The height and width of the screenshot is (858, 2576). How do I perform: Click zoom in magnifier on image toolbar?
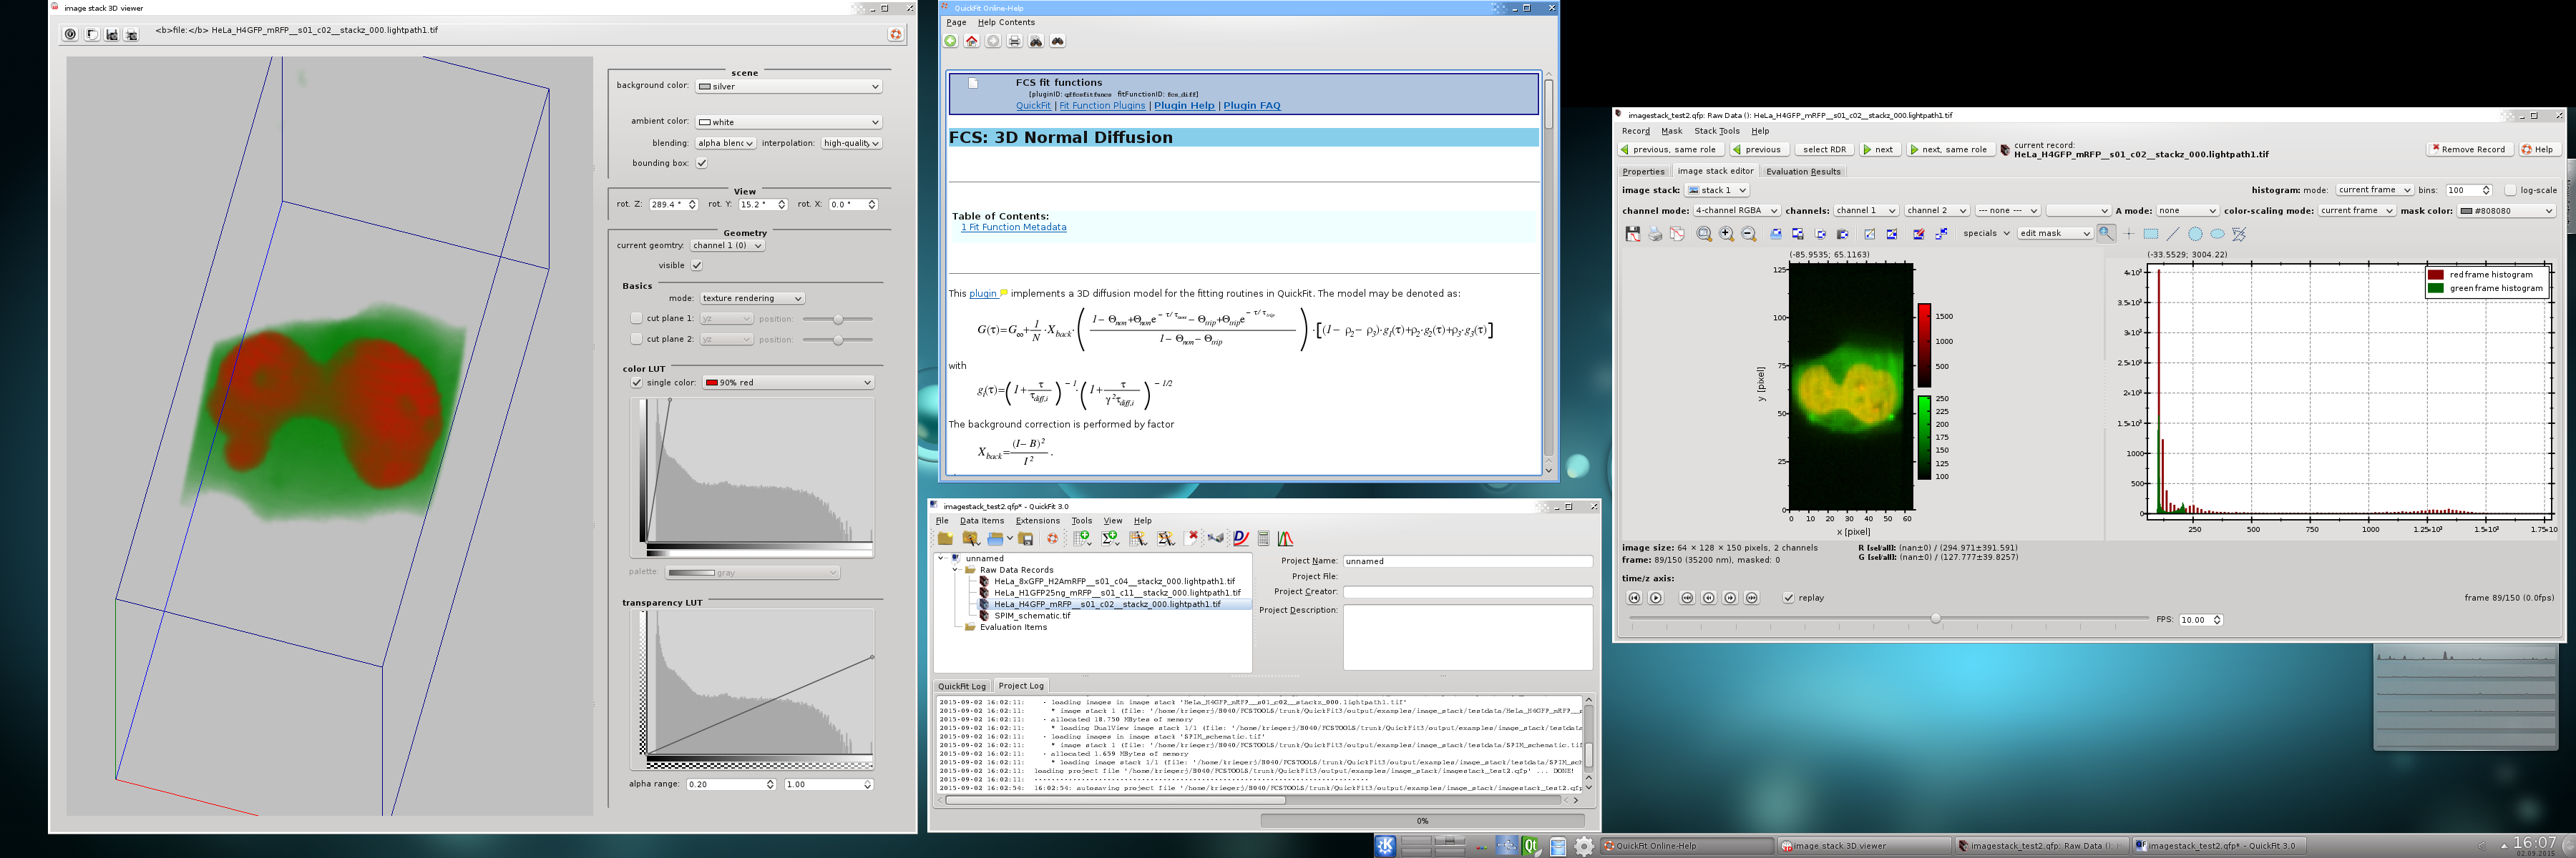point(1726,234)
